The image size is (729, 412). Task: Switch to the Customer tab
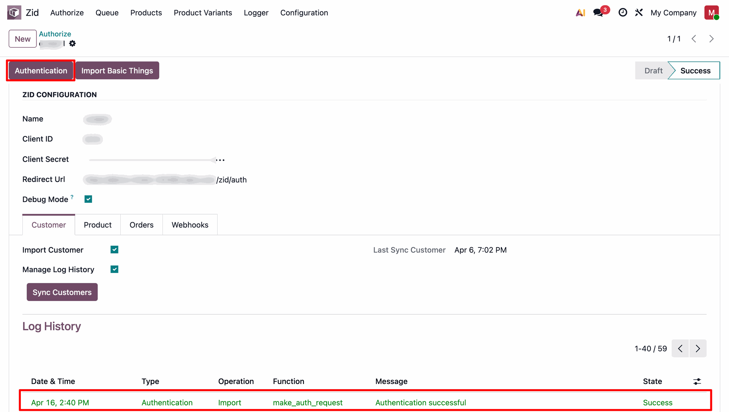point(49,225)
